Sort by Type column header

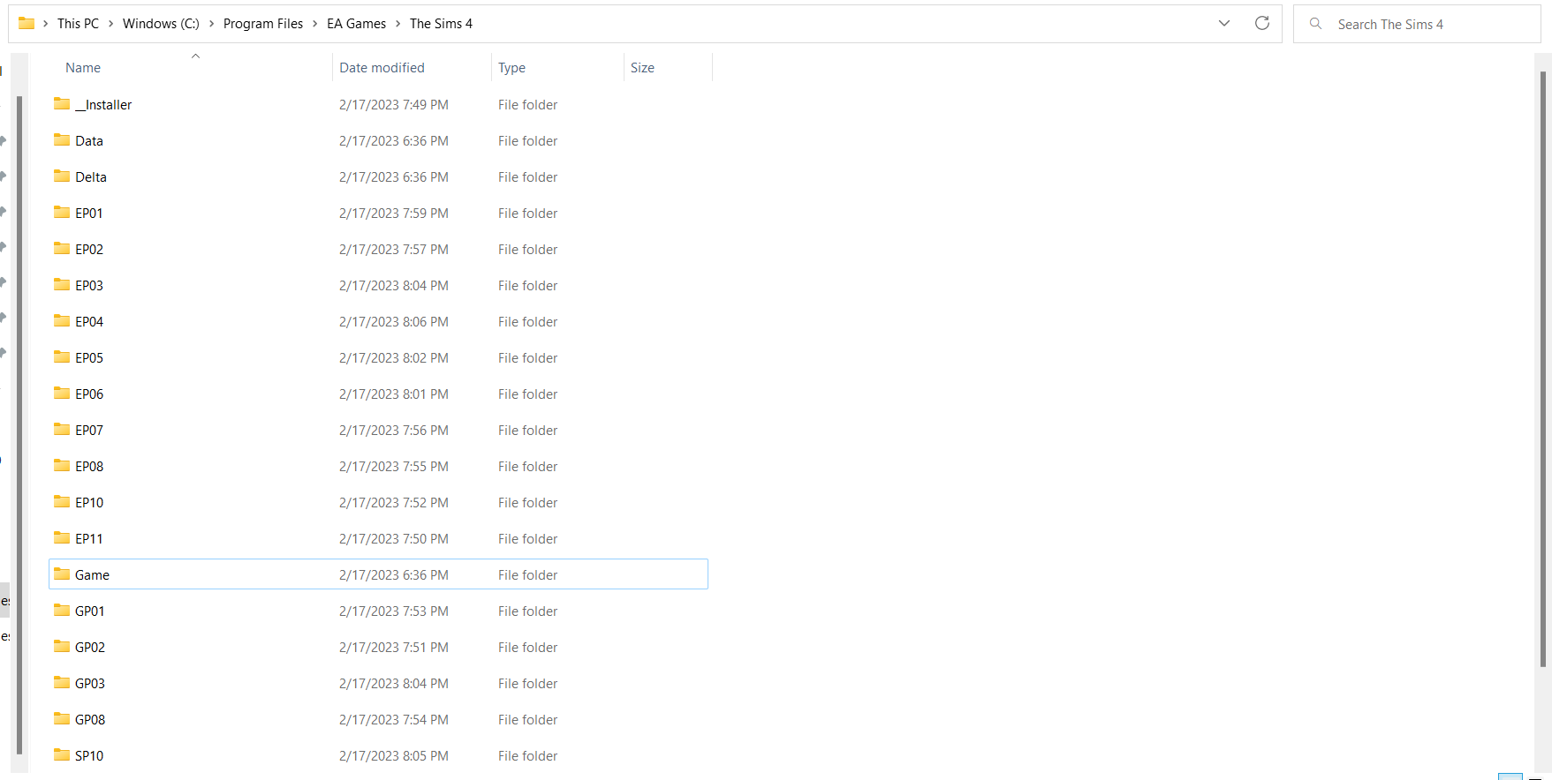(x=511, y=68)
